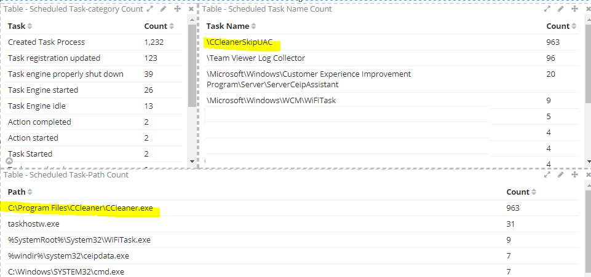Expand the Scheduled Task-category Count panel to fullscreen
The image size is (591, 277).
(x=149, y=9)
